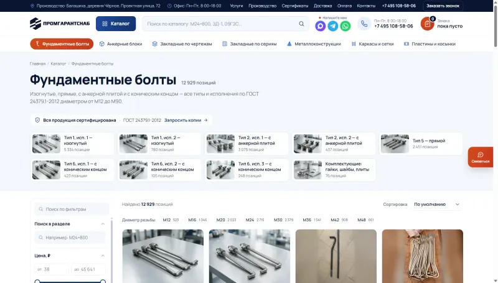The width and height of the screenshot is (498, 283).
Task: Click the Закладные по сериям icon
Action: click(x=225, y=44)
